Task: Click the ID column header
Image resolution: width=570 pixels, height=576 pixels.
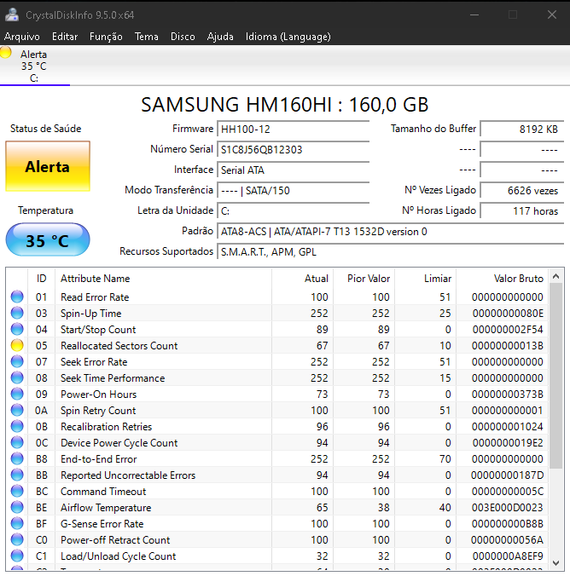Action: 41,279
